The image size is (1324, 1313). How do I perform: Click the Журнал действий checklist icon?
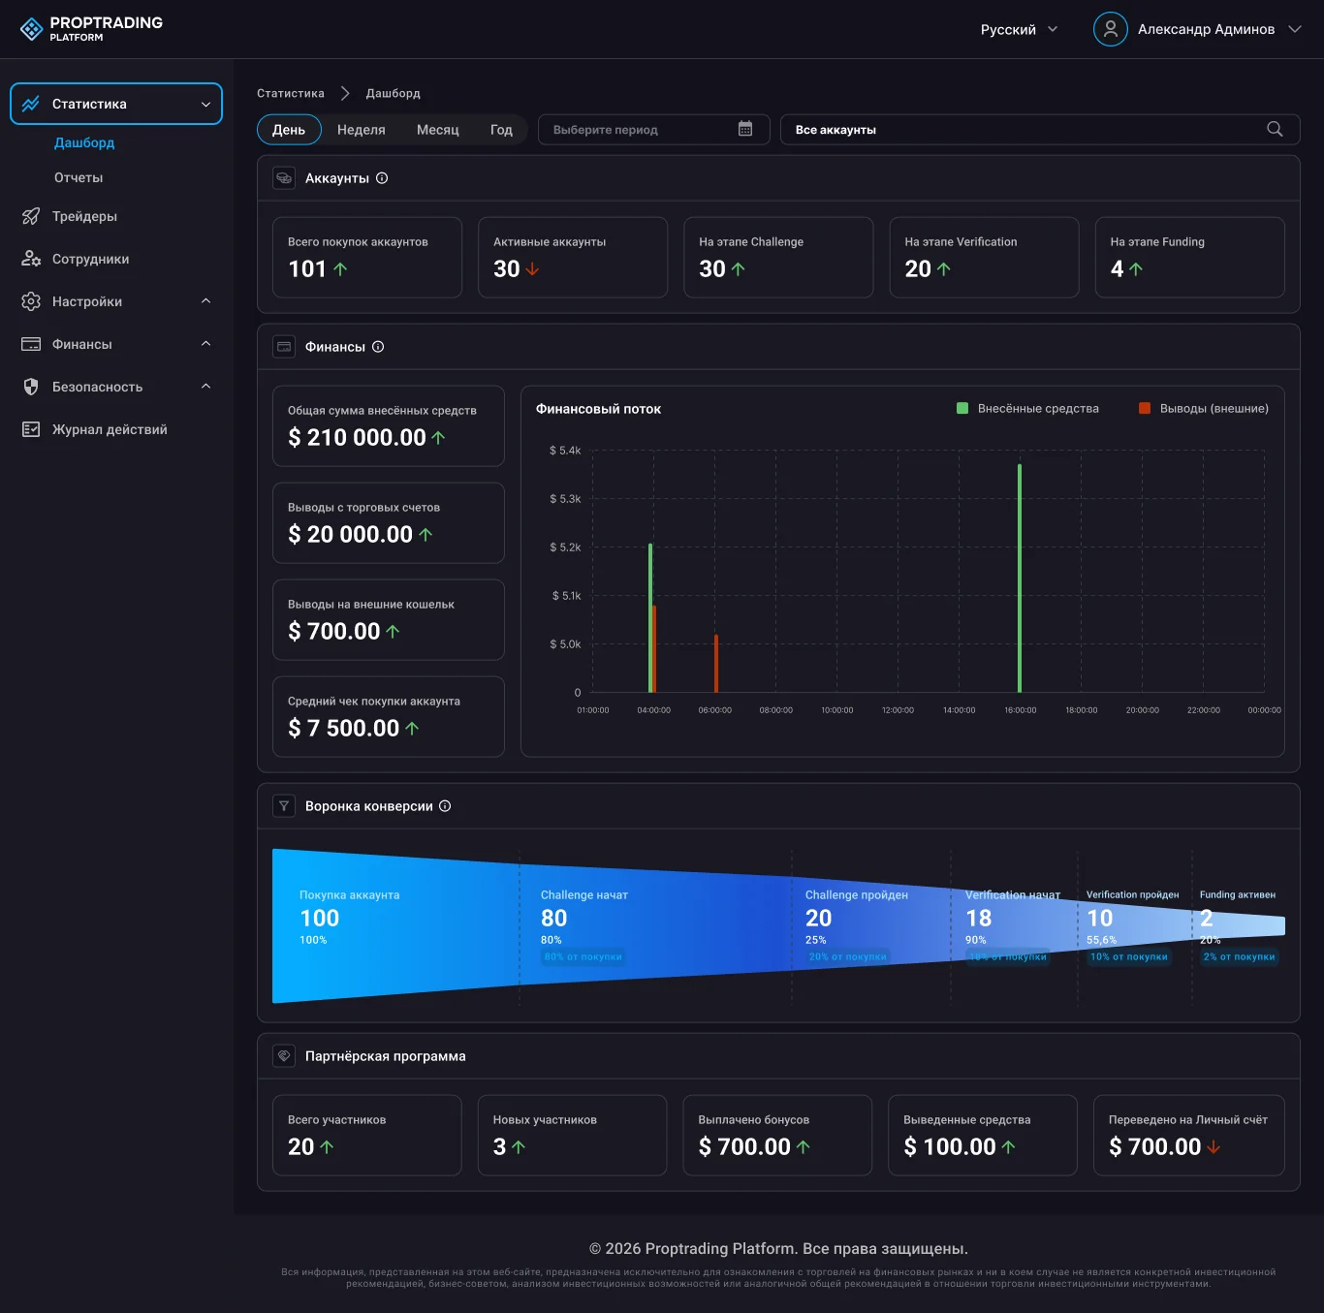(31, 429)
